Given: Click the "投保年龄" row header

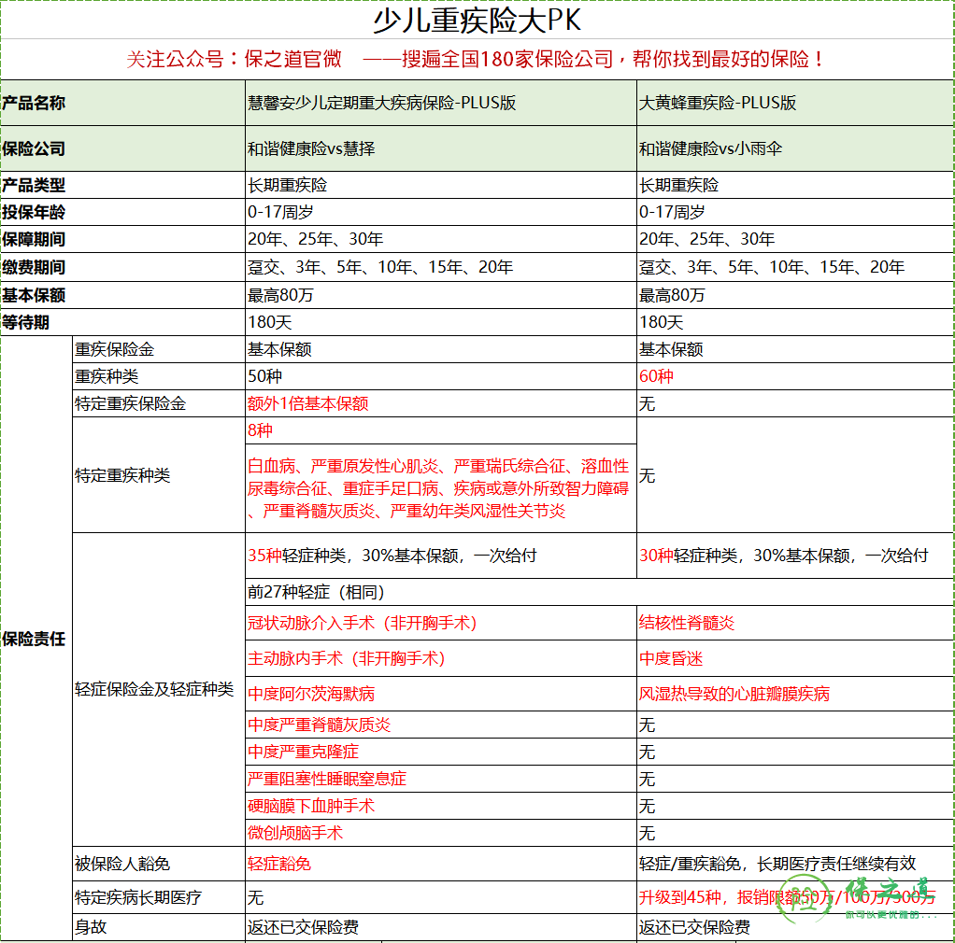Looking at the screenshot, I should click(x=122, y=212).
